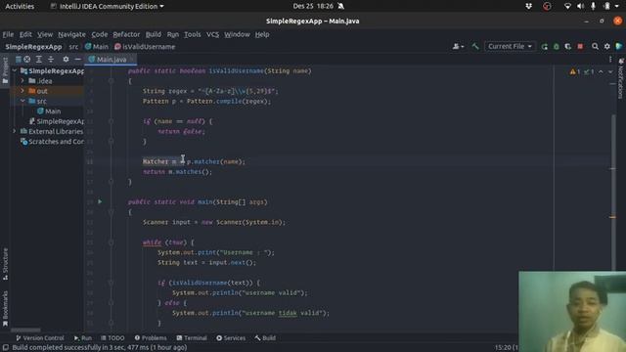This screenshot has width=626, height=352.
Task: Open the File menu
Action: pyautogui.click(x=8, y=35)
